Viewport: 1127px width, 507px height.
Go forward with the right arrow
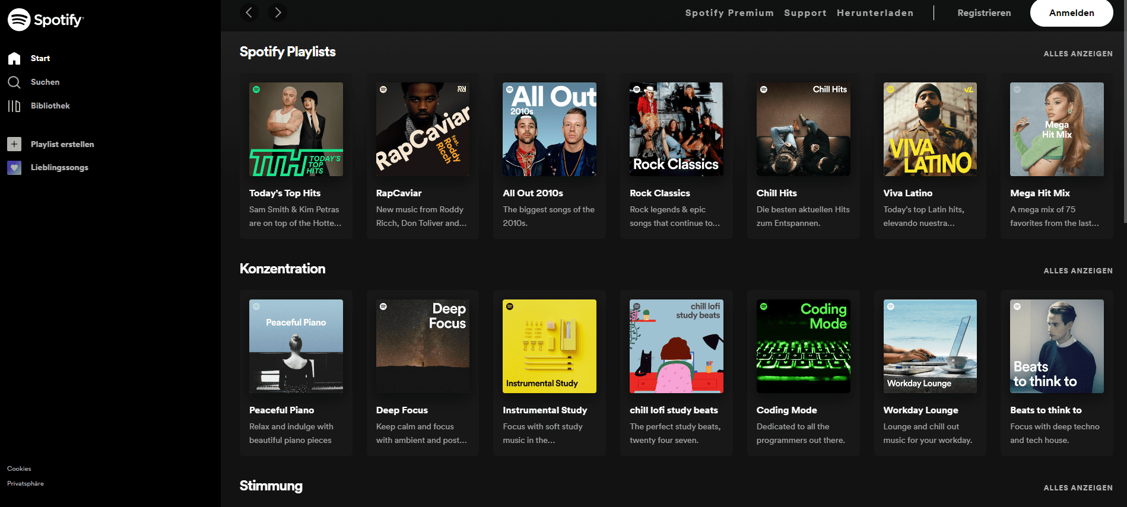(278, 12)
